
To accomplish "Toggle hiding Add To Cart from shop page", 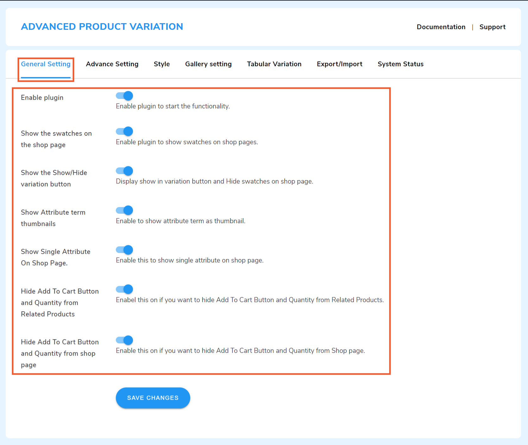I will (x=124, y=340).
